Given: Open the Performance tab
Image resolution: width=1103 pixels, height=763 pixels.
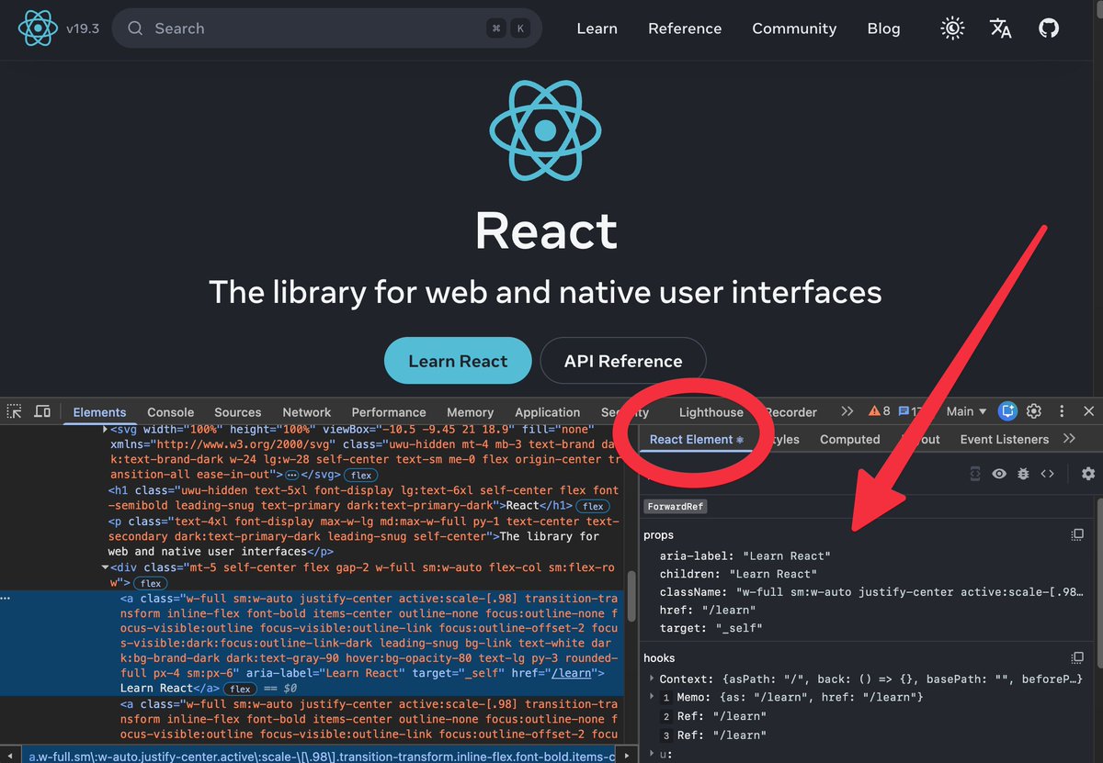Looking at the screenshot, I should 389,412.
